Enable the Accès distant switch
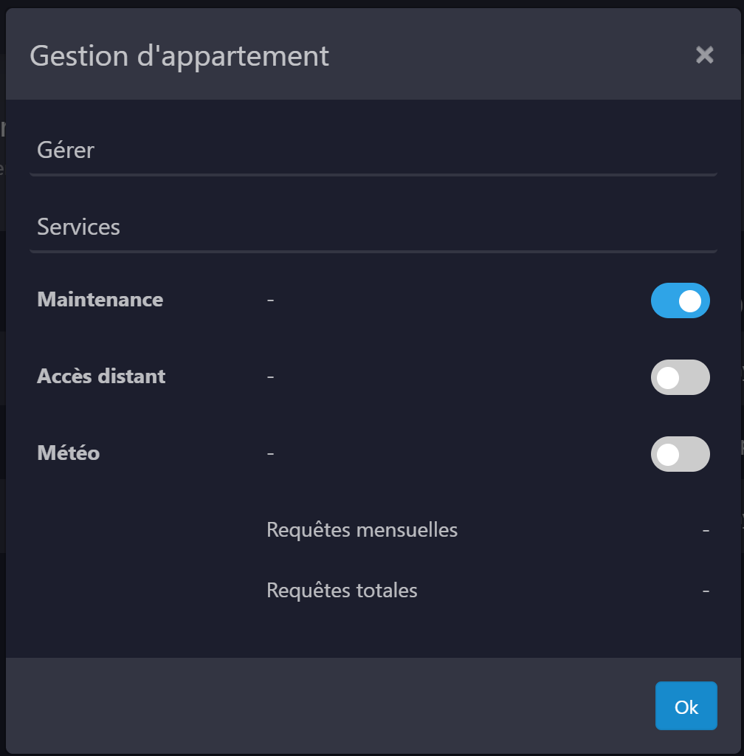This screenshot has height=756, width=744. tap(680, 377)
